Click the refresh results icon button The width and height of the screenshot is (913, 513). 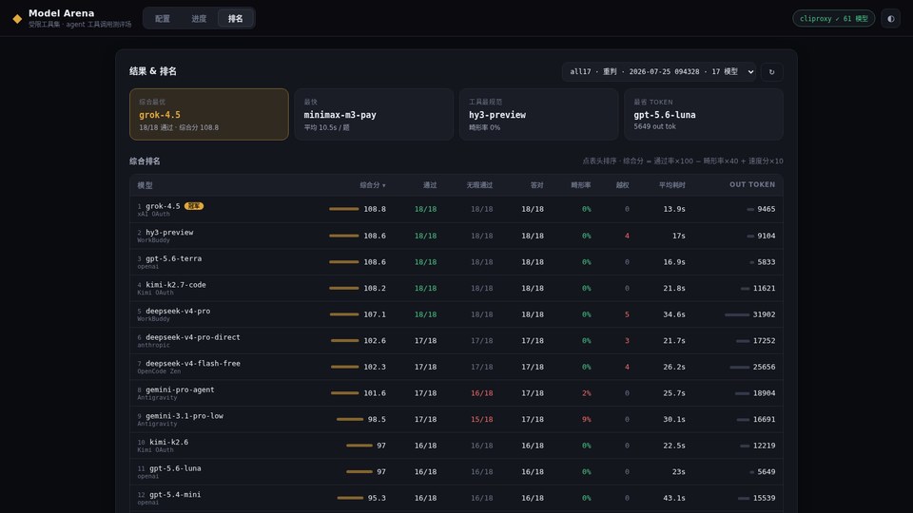coord(771,72)
